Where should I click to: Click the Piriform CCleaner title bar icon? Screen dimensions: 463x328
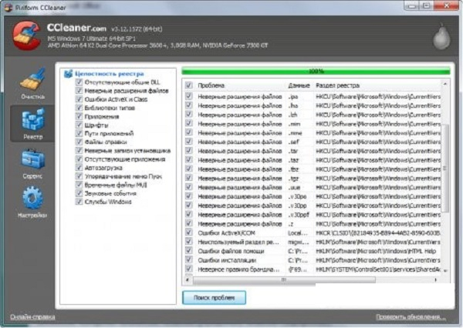click(x=8, y=7)
